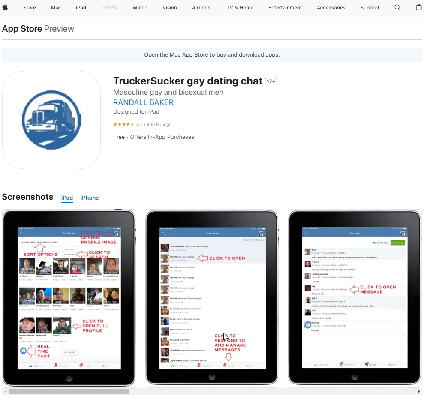The width and height of the screenshot is (424, 399).
Task: Click the Designed for iPad text
Action: (x=136, y=112)
